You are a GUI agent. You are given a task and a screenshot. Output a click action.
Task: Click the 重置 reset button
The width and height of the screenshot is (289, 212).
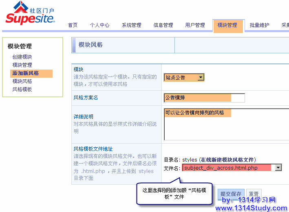coord(254,194)
